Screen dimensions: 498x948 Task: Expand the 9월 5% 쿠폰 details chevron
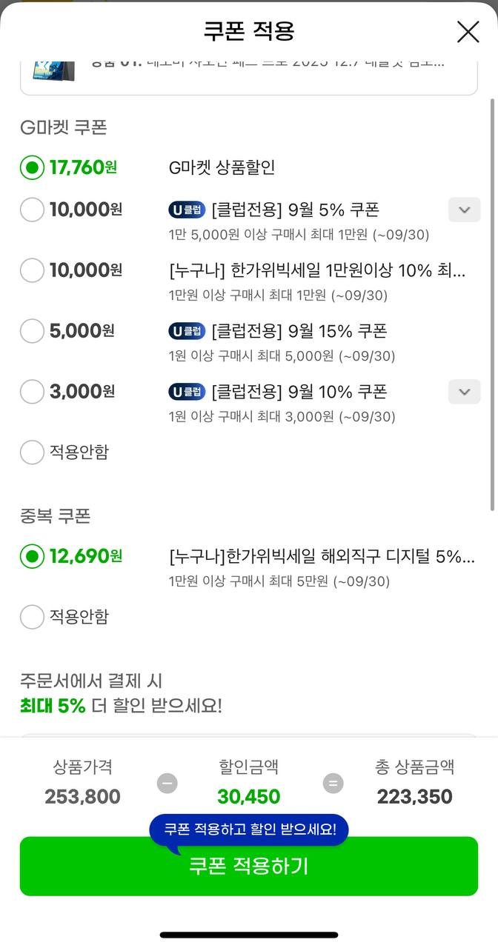[465, 210]
